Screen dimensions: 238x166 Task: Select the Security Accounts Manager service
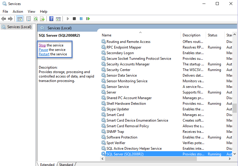pos(166,64)
